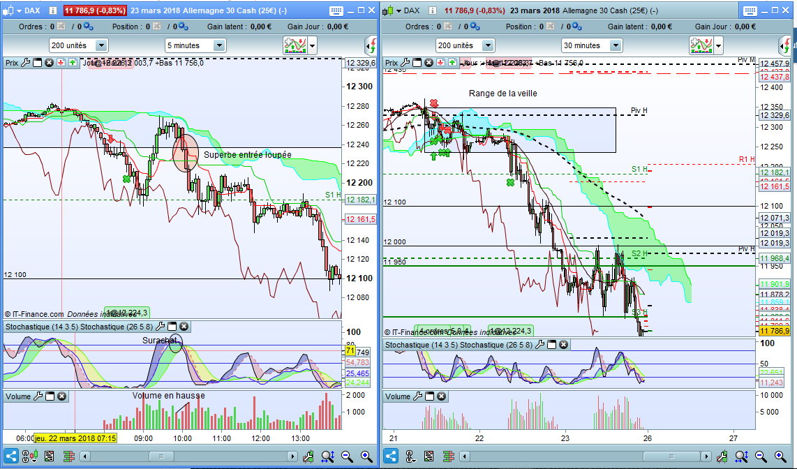Zoom out on left chart
797x469 pixels.
point(347,456)
